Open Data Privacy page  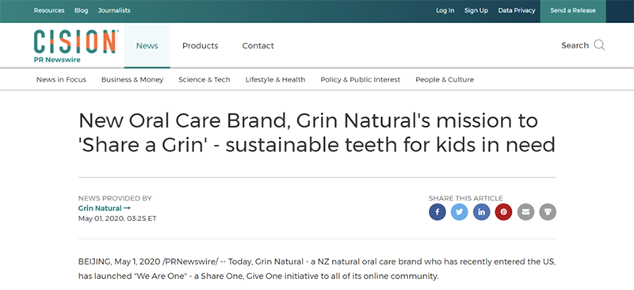coord(517,11)
